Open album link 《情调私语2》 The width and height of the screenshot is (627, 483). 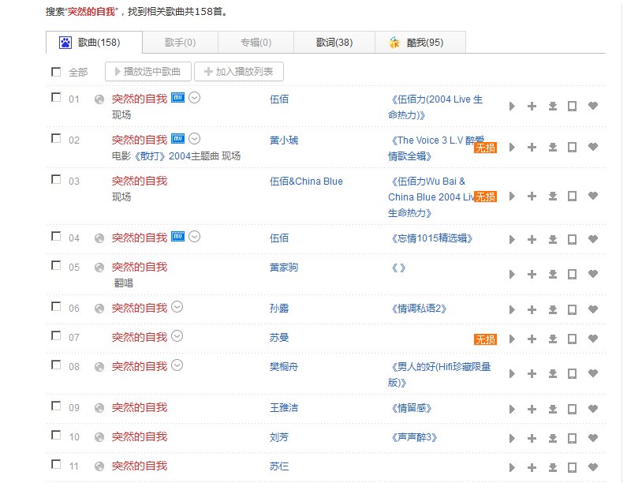point(417,309)
